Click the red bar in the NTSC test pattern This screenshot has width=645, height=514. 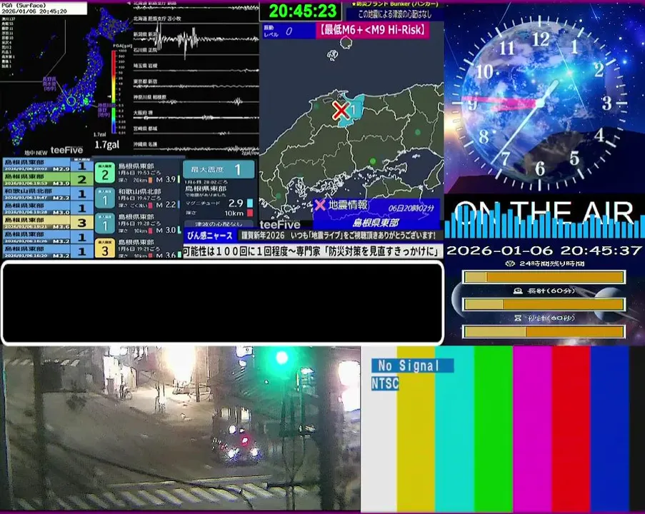(x=571, y=430)
